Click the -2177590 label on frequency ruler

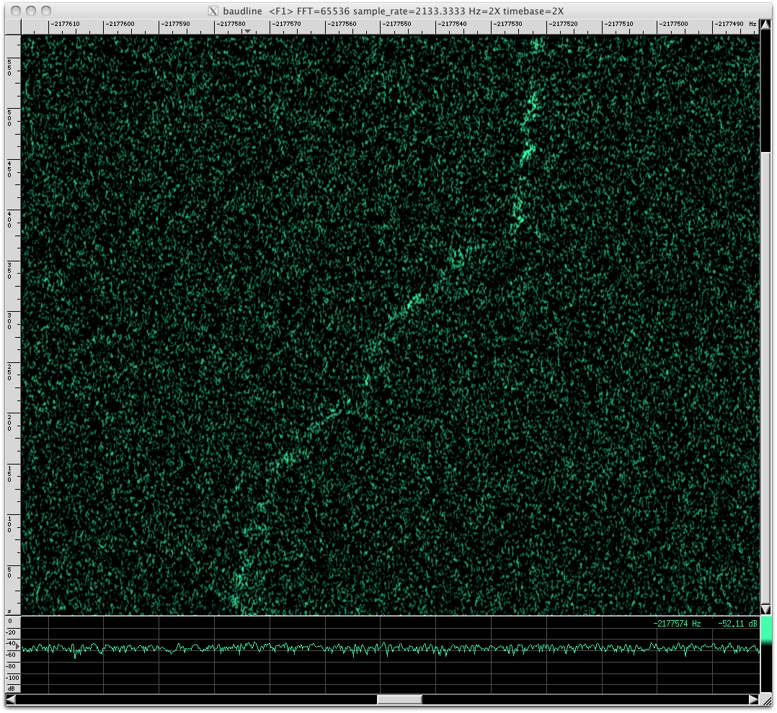point(176,24)
